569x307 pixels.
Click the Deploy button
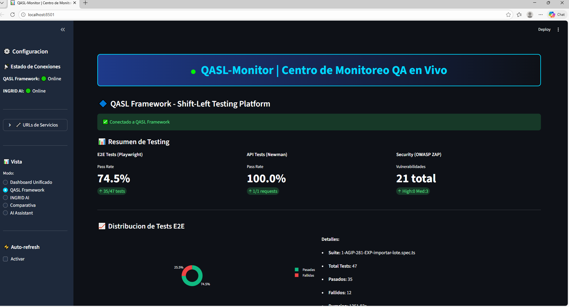[x=544, y=29]
